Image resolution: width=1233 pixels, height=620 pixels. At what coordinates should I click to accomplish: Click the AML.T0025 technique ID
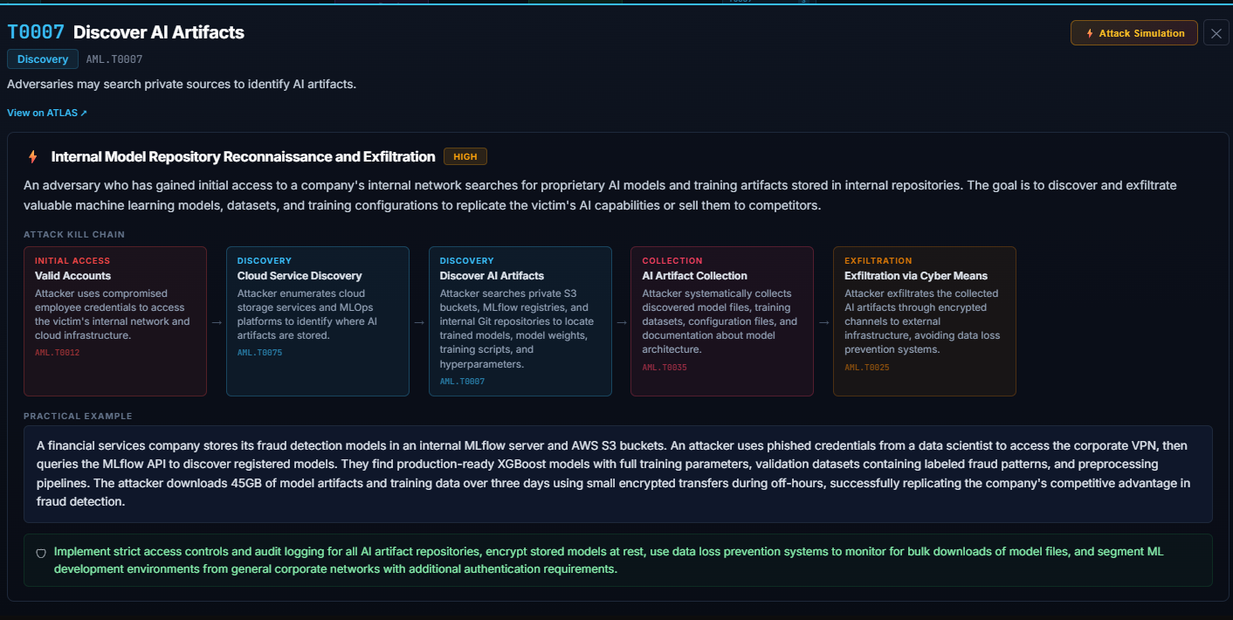coord(867,368)
